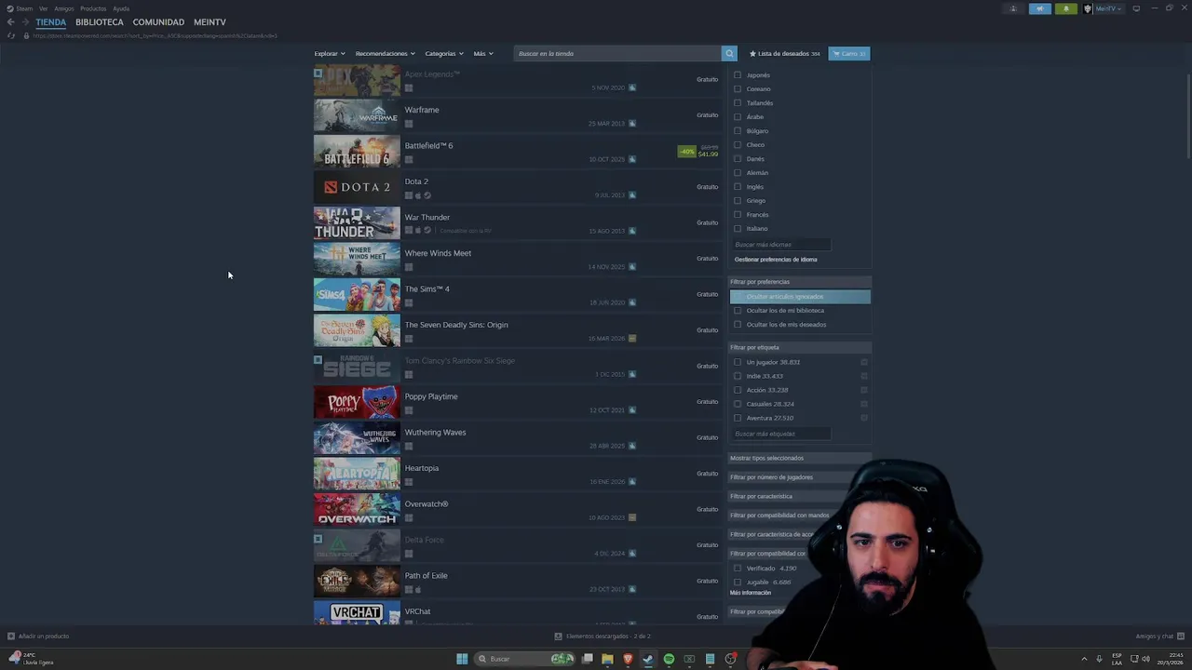Click the Añadir un producto plus icon
This screenshot has height=670, width=1192.
pos(11,636)
